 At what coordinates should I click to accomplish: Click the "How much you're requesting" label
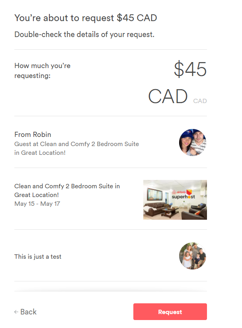point(42,70)
